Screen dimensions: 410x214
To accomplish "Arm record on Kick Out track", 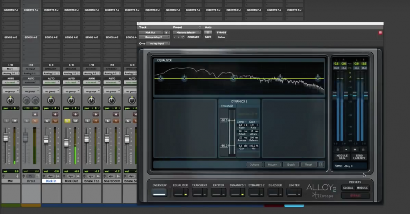I will click(x=75, y=115).
